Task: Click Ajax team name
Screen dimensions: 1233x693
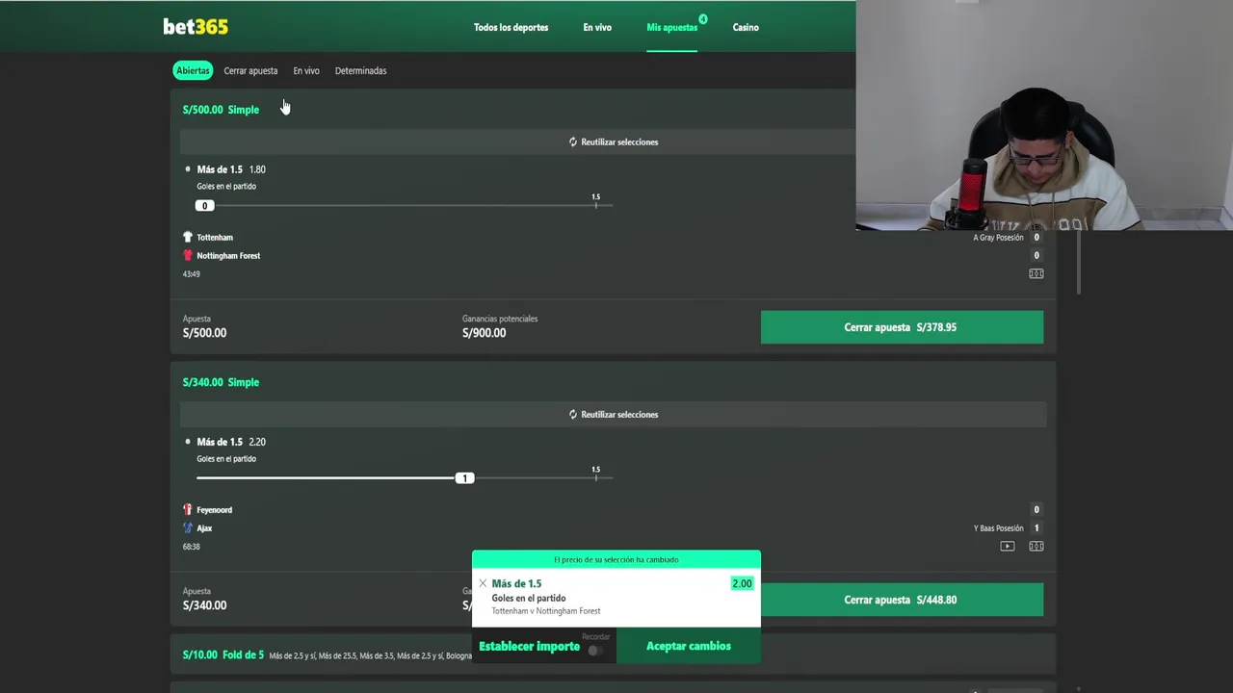Action: [204, 527]
